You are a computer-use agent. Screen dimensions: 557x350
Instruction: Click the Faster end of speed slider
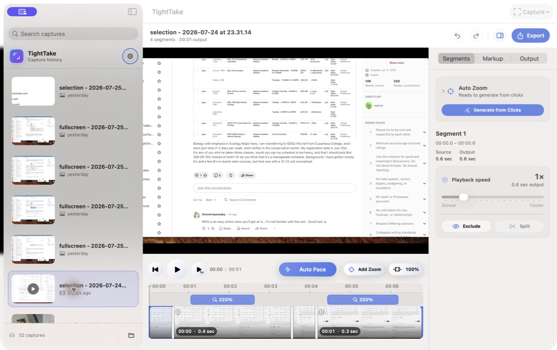(x=536, y=205)
